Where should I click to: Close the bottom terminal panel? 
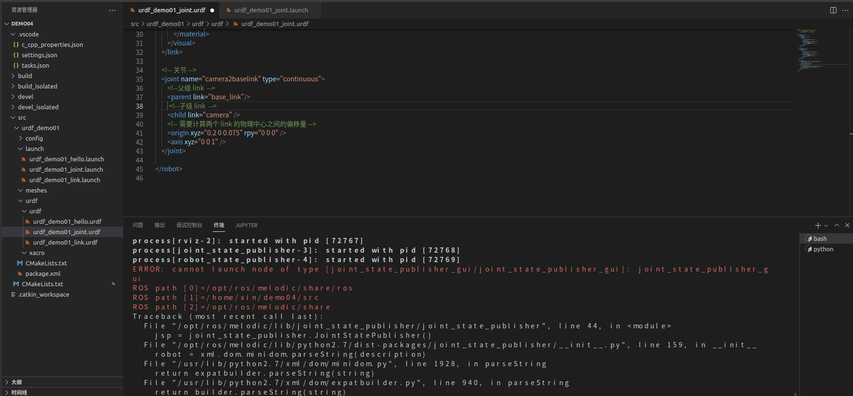pyautogui.click(x=847, y=225)
